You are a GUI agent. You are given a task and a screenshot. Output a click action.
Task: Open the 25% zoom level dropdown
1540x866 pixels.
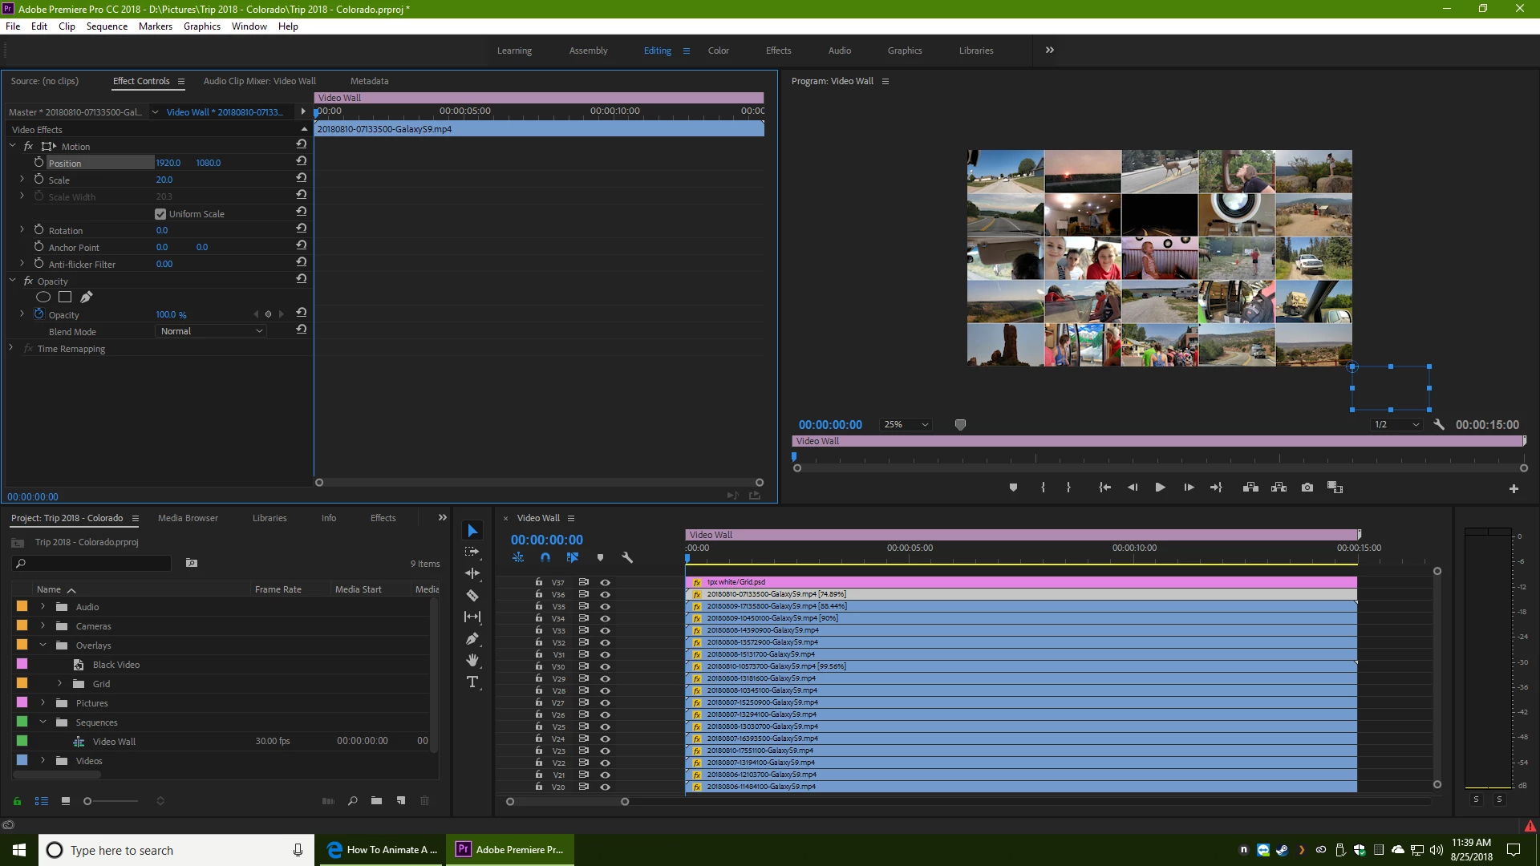tap(906, 425)
